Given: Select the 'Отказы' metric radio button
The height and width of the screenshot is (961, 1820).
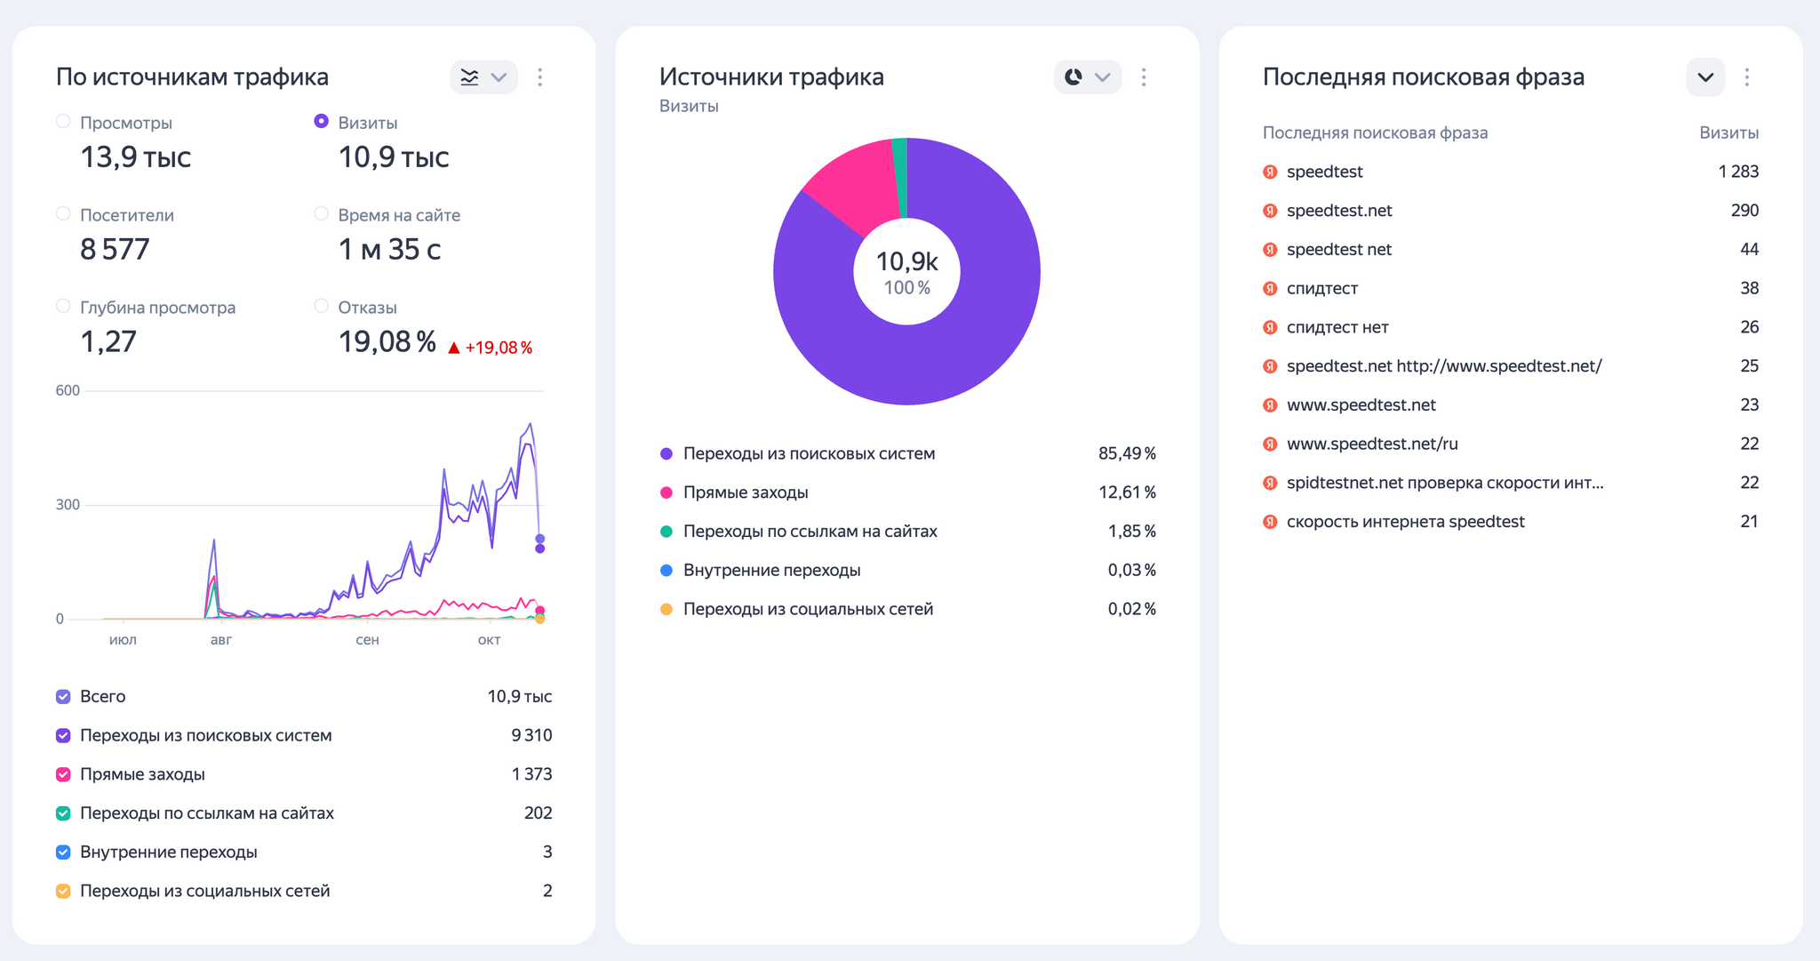Looking at the screenshot, I should tap(322, 307).
